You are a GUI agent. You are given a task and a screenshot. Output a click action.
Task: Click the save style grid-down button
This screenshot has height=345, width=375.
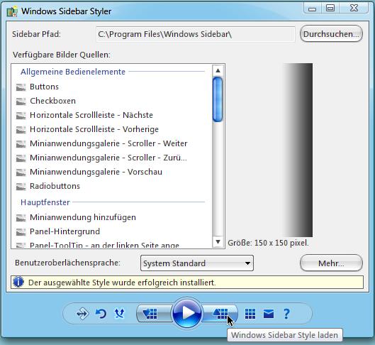153,313
